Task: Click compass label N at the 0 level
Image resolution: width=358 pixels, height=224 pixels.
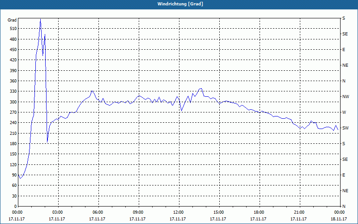Action: 344,206
